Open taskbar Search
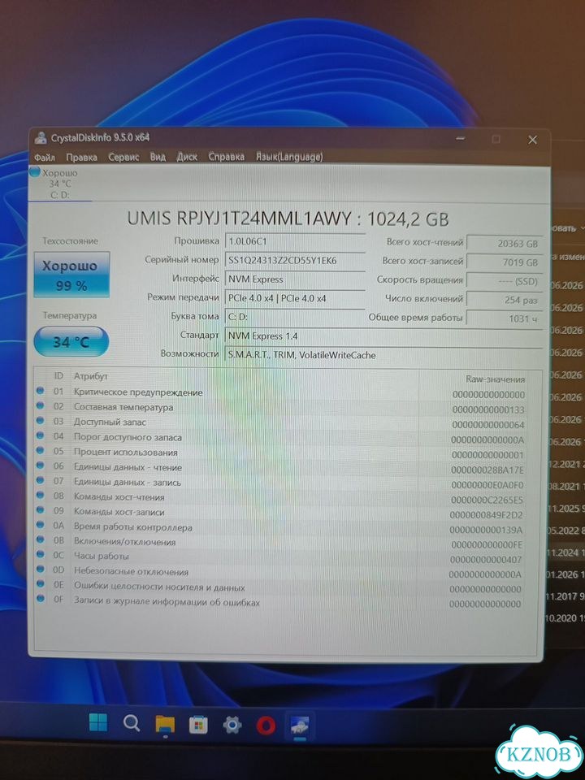585x780 pixels. point(132,723)
